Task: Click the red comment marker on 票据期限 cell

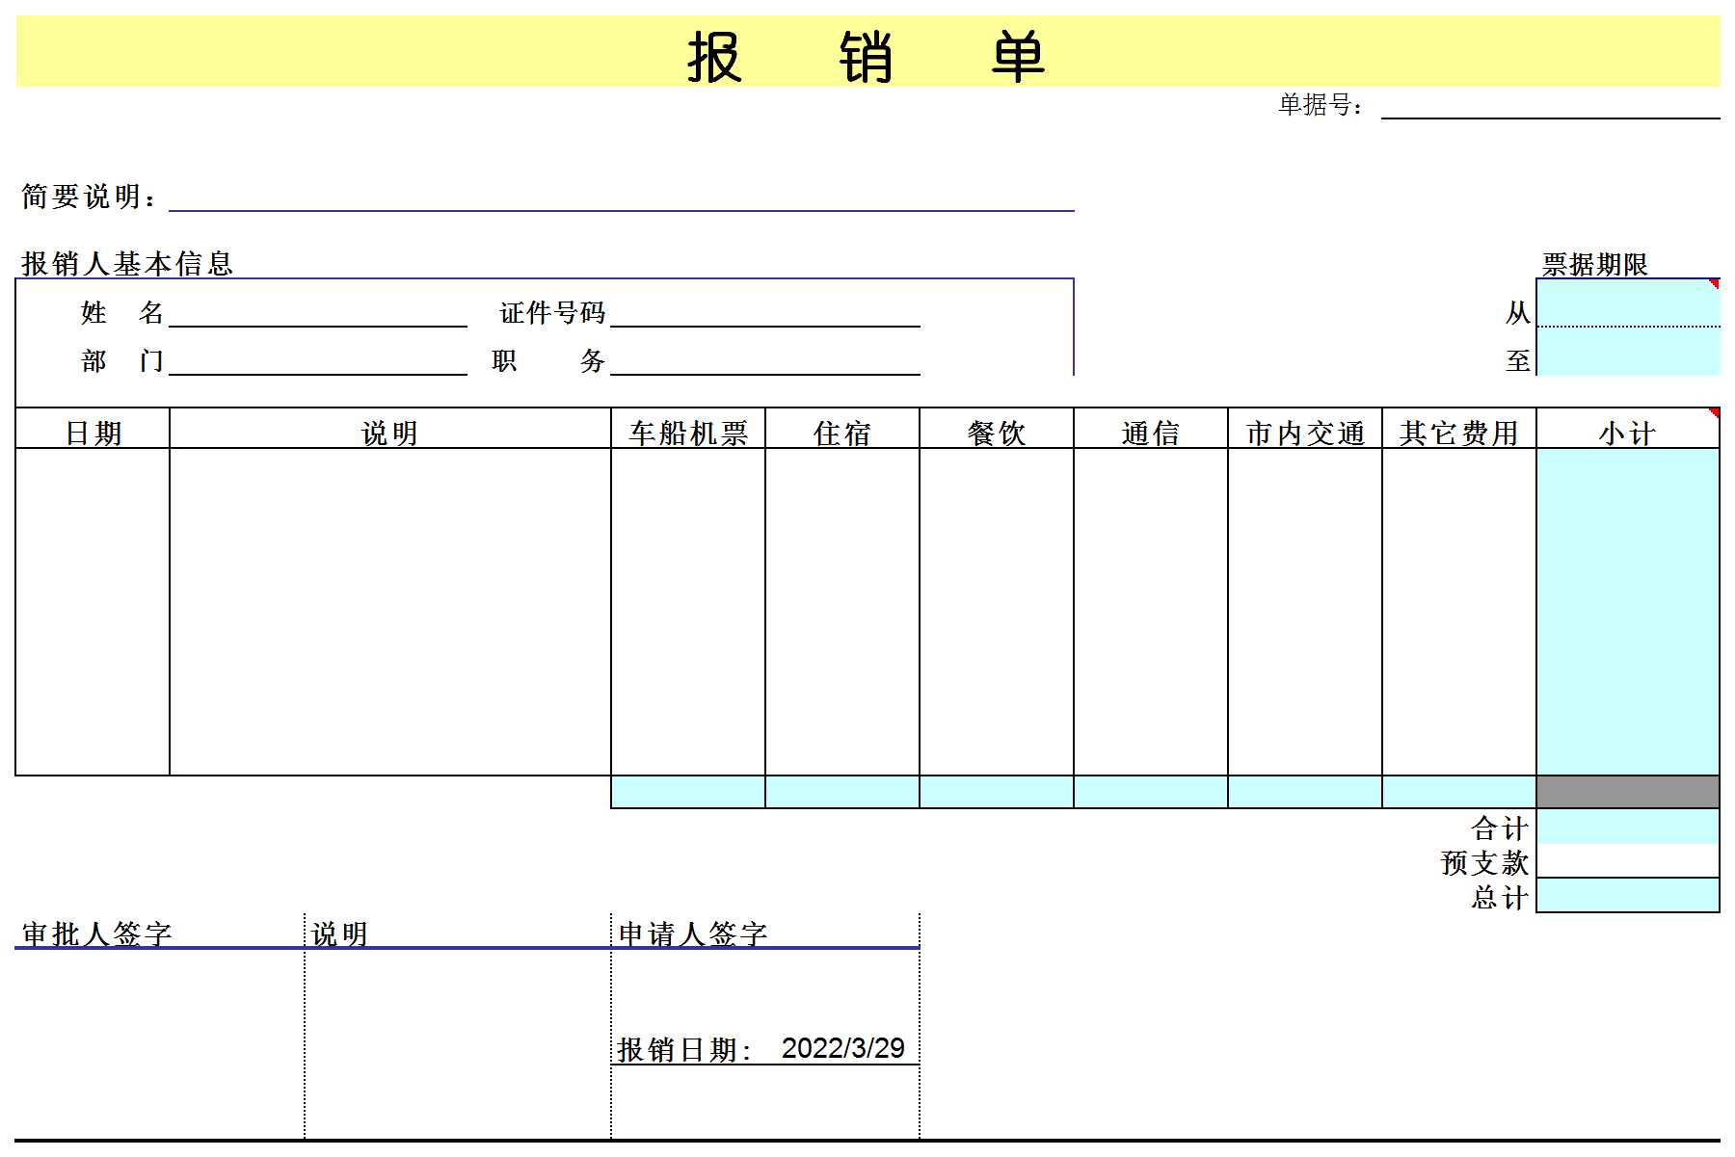Action: (1714, 281)
